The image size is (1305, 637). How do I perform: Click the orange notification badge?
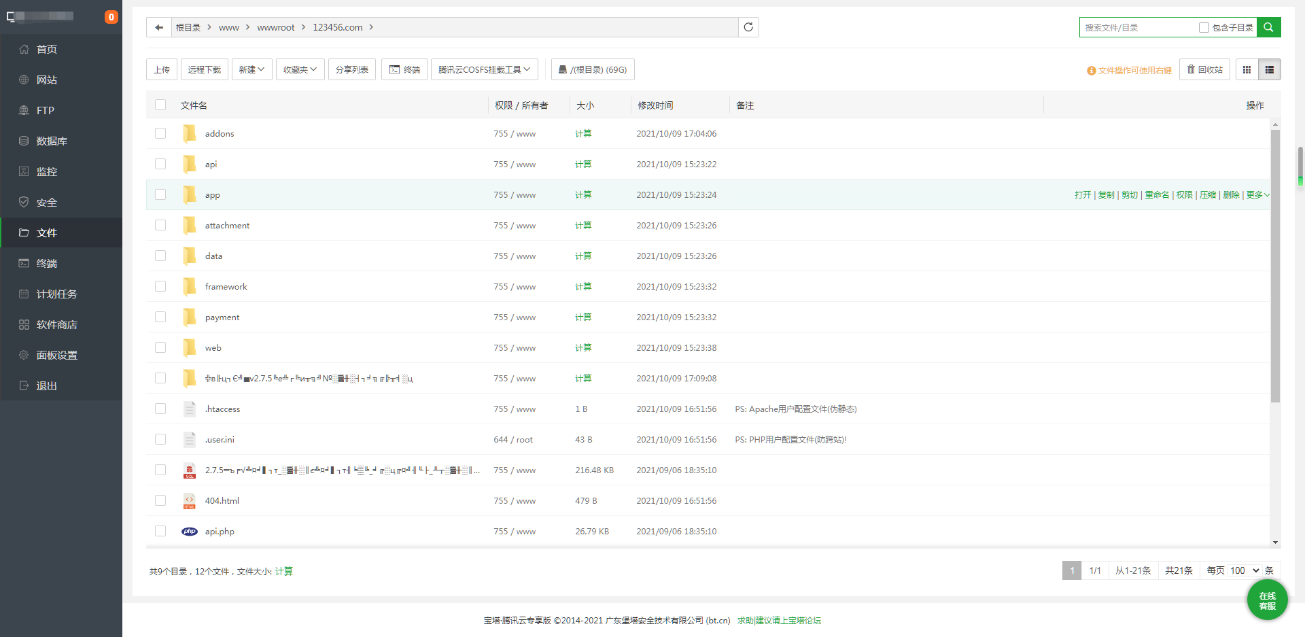[x=111, y=17]
